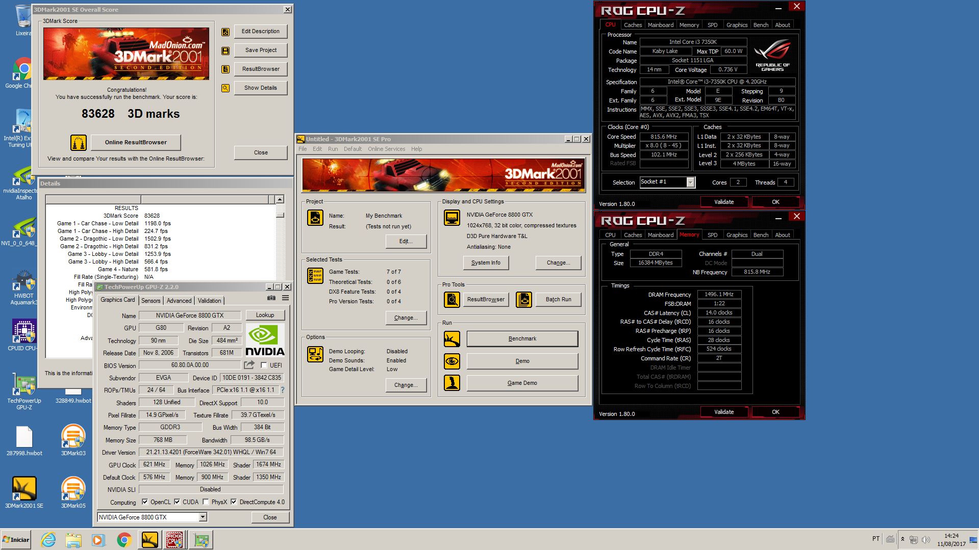Image resolution: width=979 pixels, height=550 pixels.
Task: Open the 3DMark03 desktop shortcut
Action: [73, 441]
